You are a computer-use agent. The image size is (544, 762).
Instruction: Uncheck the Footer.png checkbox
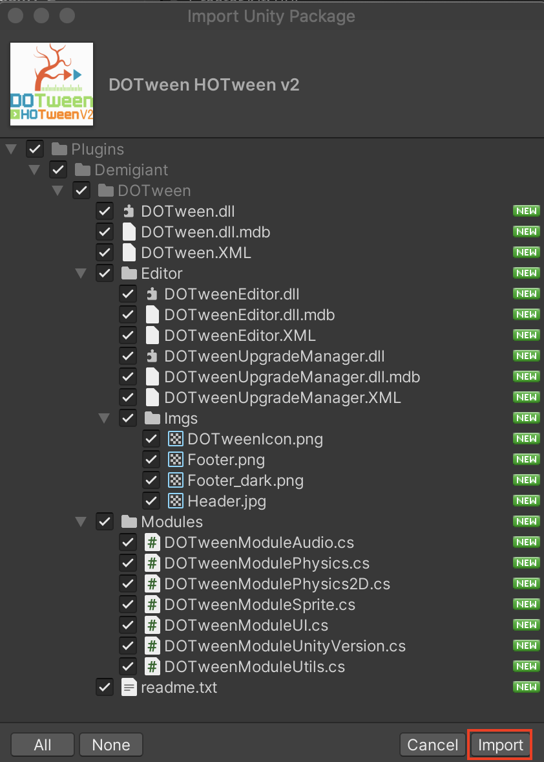tap(151, 460)
